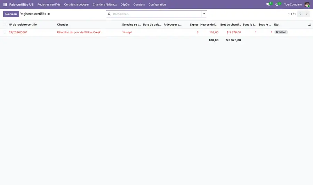Click the 1-1 / 1 pager counter
This screenshot has height=185, width=313.
click(x=292, y=14)
